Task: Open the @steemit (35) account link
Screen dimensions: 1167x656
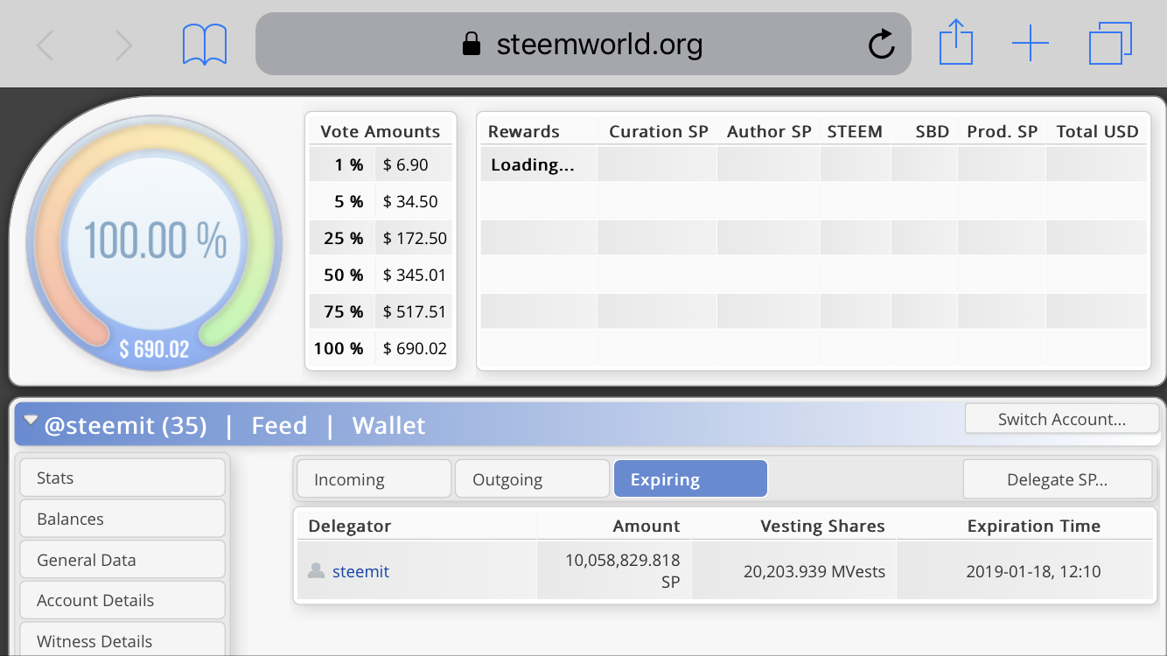Action: [125, 426]
